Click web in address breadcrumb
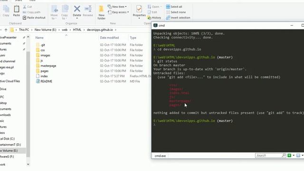The height and width of the screenshot is (171, 304). point(65,29)
